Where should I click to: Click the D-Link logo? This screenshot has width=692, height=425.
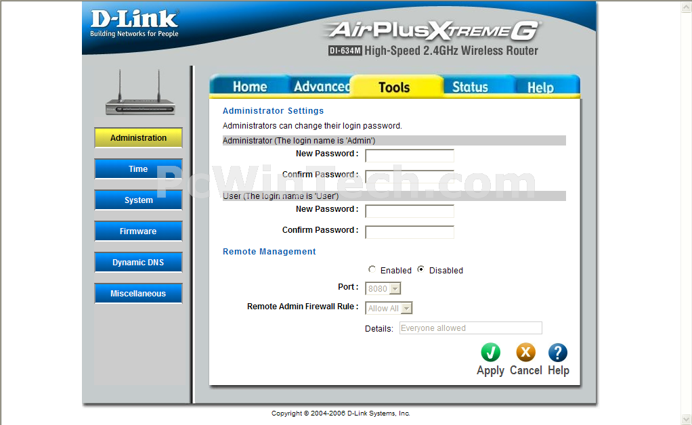point(134,24)
